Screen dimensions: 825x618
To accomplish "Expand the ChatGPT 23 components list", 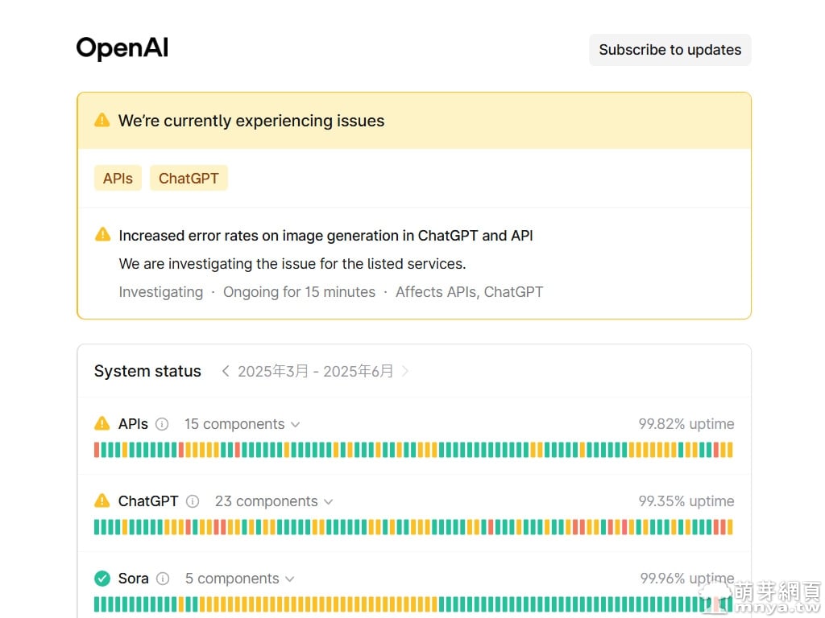I will 273,501.
